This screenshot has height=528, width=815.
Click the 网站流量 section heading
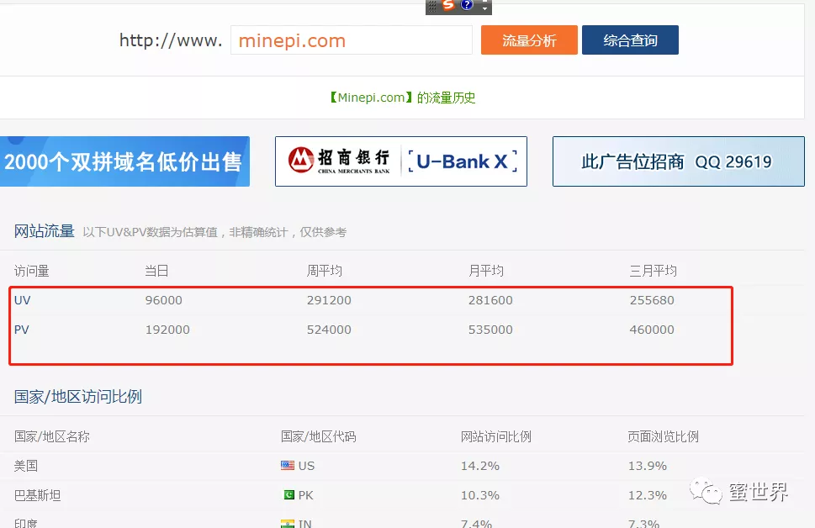click(45, 231)
